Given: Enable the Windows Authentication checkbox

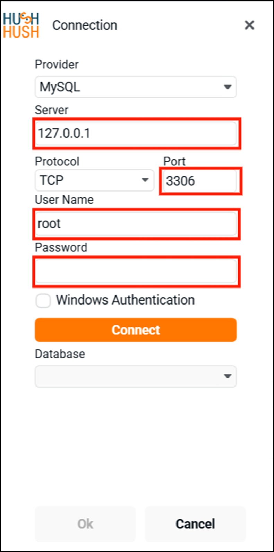Looking at the screenshot, I should (x=43, y=301).
